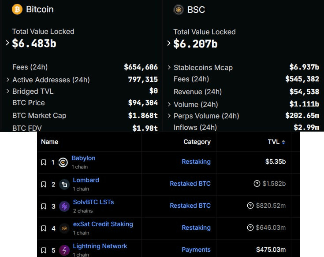Open the SolvBTC LSTs link
This screenshot has height=257, width=324.
[x=93, y=202]
